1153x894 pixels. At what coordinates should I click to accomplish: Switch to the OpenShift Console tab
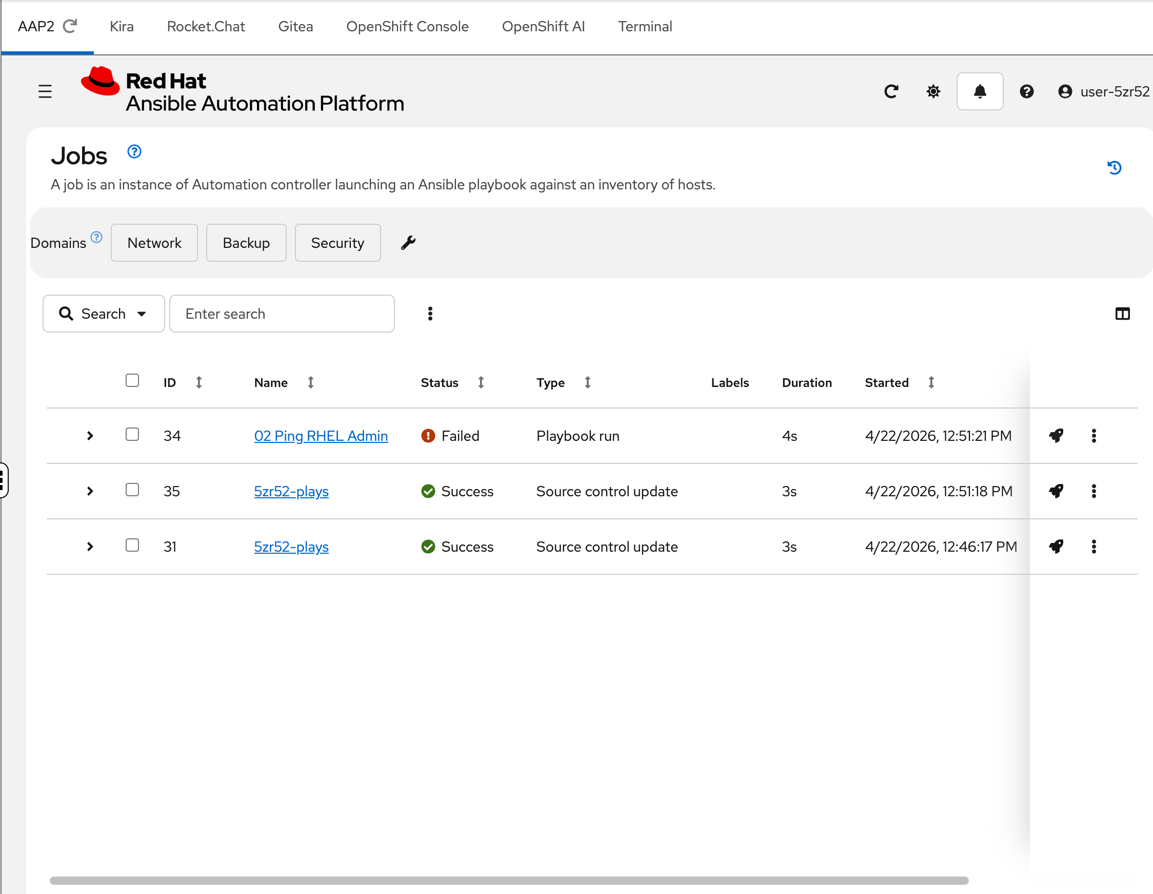point(408,26)
